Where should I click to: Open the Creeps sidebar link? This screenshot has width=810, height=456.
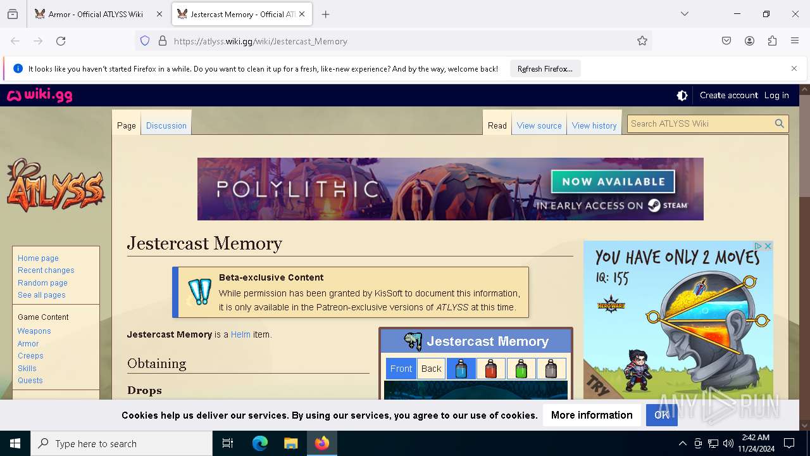pos(30,356)
